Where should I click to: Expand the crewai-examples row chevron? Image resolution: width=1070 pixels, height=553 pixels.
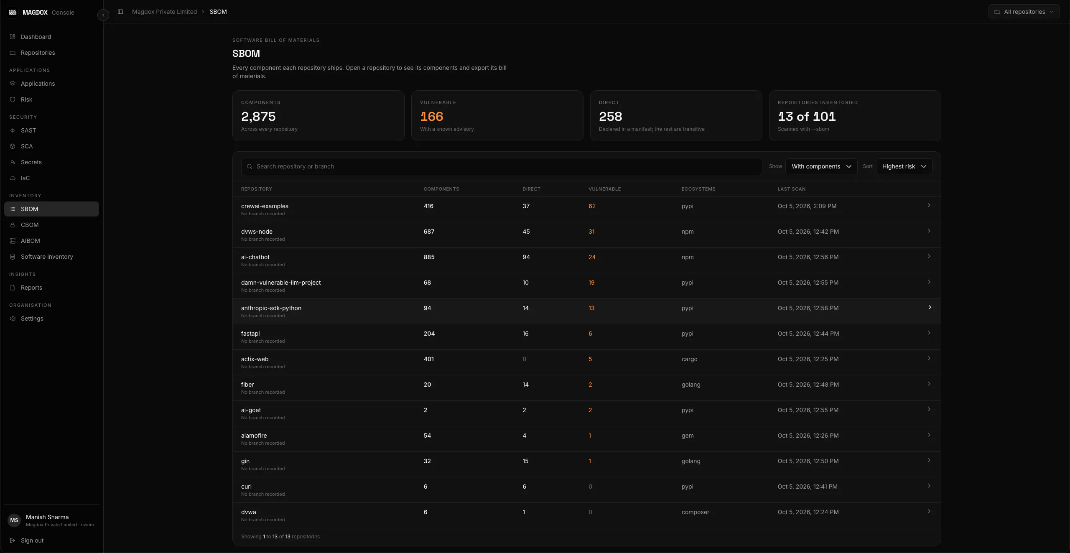coord(929,205)
